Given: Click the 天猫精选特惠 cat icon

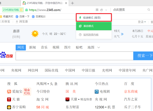Looking at the screenshot, I should click(x=67, y=100).
